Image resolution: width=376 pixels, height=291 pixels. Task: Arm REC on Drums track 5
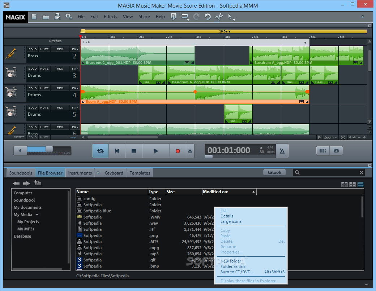point(60,107)
